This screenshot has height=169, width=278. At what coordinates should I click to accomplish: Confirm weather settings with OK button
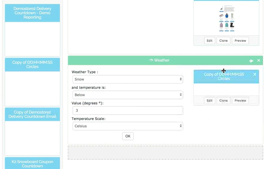128,136
